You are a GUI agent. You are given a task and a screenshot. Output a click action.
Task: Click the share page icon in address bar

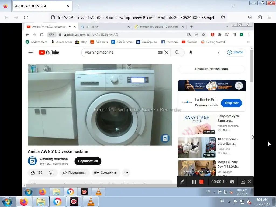(x=196, y=35)
